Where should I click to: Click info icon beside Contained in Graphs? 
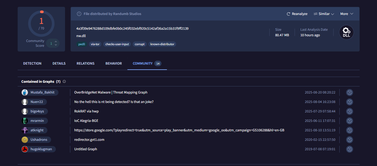pos(64,82)
